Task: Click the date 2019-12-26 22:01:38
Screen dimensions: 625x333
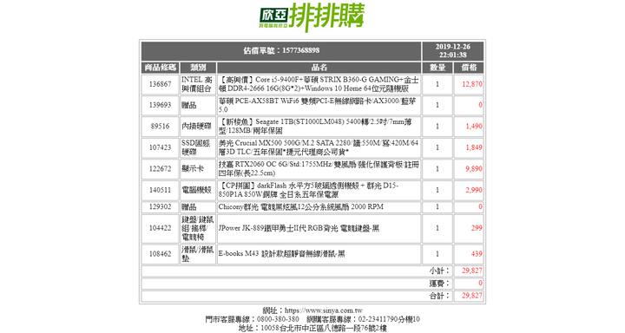Action: tap(452, 51)
